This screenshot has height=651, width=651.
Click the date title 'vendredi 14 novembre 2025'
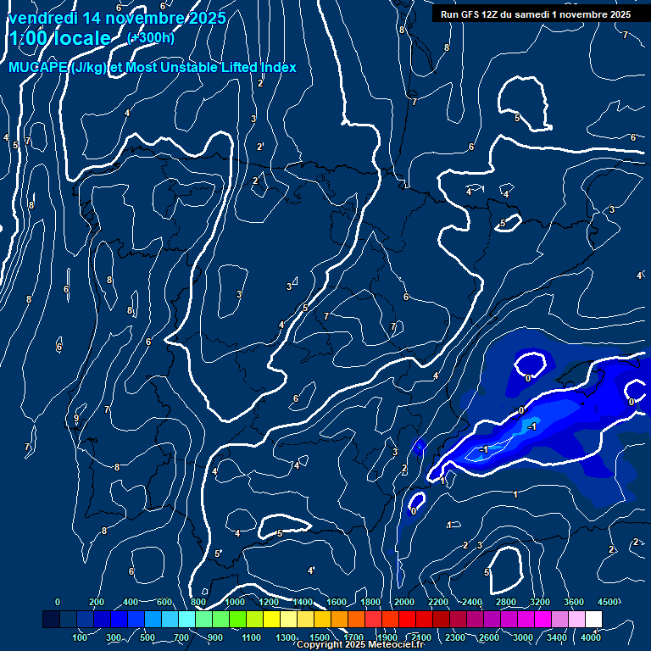pos(117,18)
